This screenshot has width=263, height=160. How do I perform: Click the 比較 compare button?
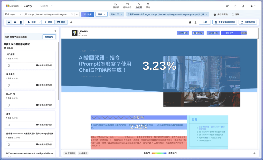205,22
